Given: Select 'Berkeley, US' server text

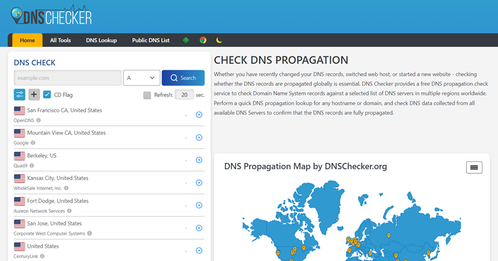Looking at the screenshot, I should click(x=42, y=156).
